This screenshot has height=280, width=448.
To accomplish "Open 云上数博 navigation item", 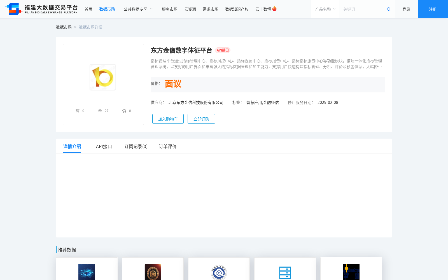I will (263, 9).
